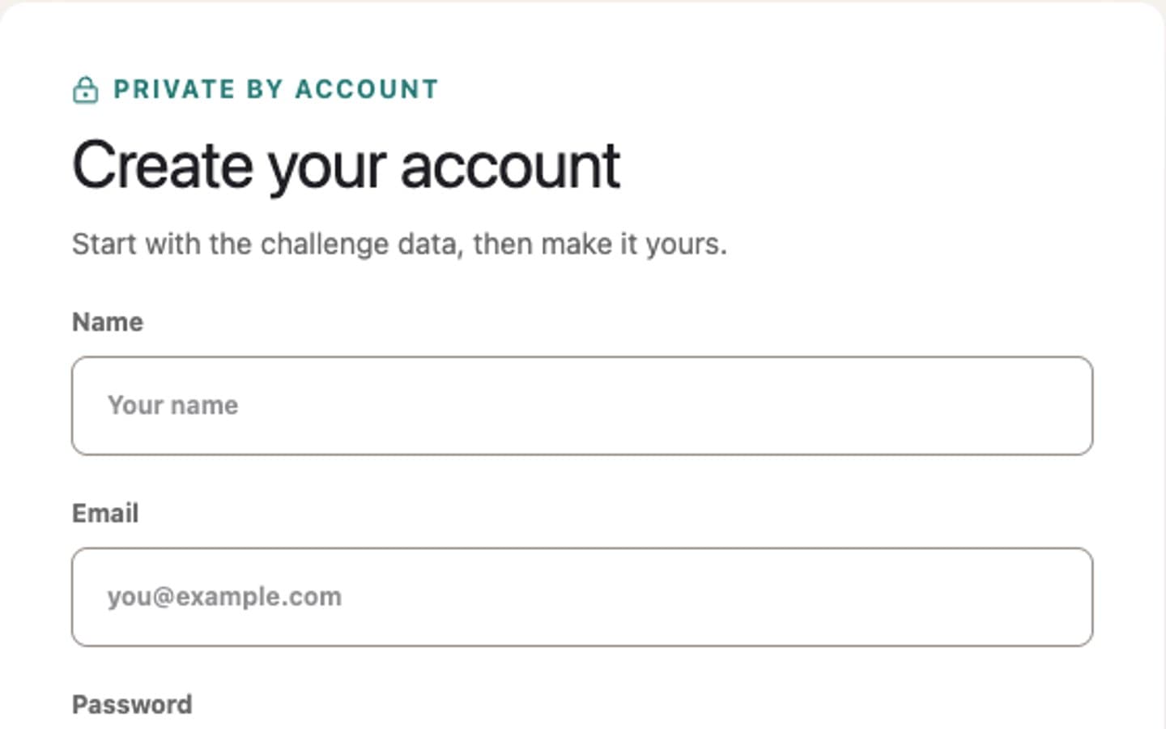Click the right end of the Email box
The image size is (1166, 729).
click(x=1069, y=597)
